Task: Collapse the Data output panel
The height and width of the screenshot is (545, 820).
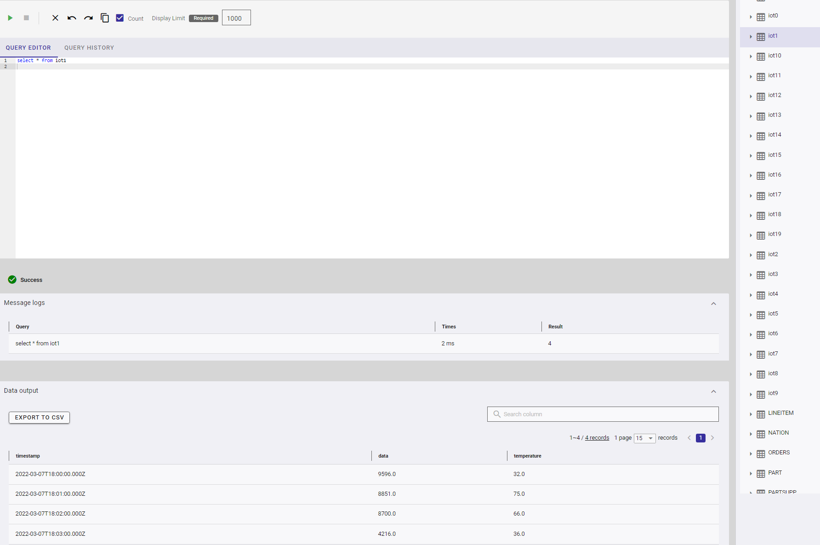Action: pyautogui.click(x=713, y=391)
